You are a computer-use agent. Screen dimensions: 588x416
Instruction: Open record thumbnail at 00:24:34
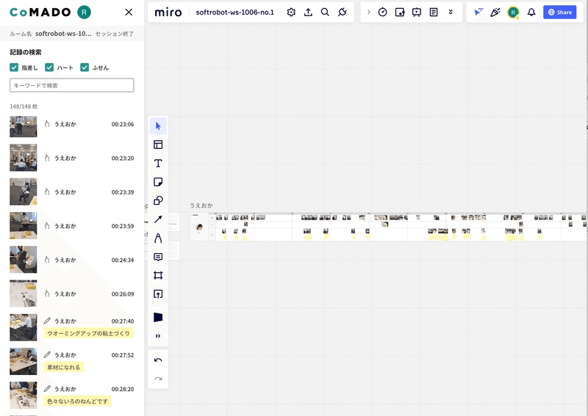(24, 260)
